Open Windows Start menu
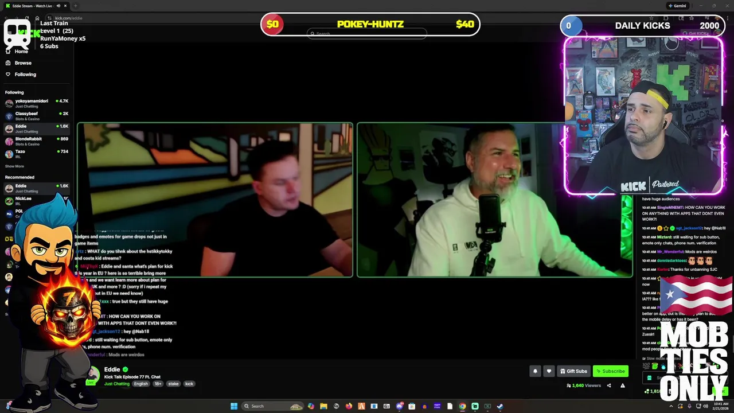This screenshot has height=413, width=734. point(234,406)
